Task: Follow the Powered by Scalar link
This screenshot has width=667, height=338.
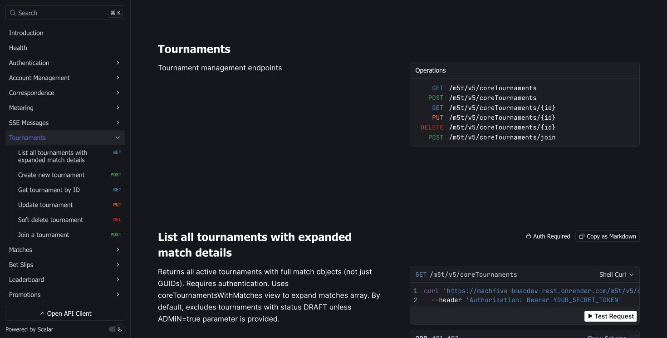Action: [x=29, y=329]
